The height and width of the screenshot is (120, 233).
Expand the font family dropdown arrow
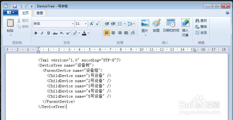coord(73,24)
